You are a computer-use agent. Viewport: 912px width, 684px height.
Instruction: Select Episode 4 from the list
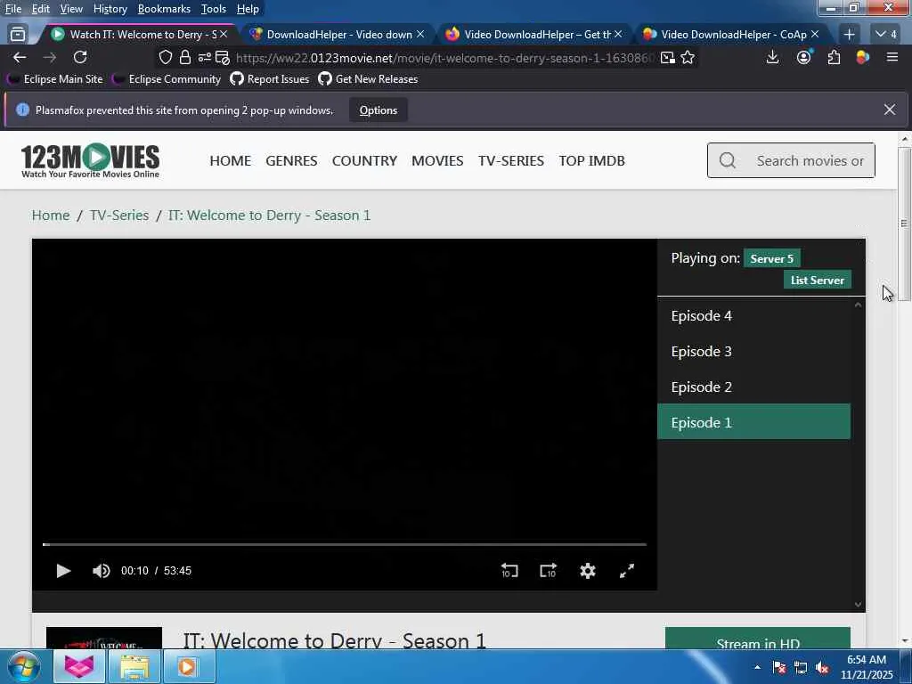pyautogui.click(x=753, y=316)
